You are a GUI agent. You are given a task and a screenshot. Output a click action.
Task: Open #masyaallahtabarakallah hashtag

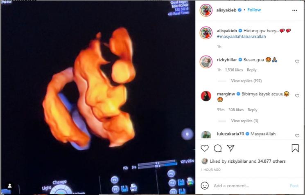241,36
